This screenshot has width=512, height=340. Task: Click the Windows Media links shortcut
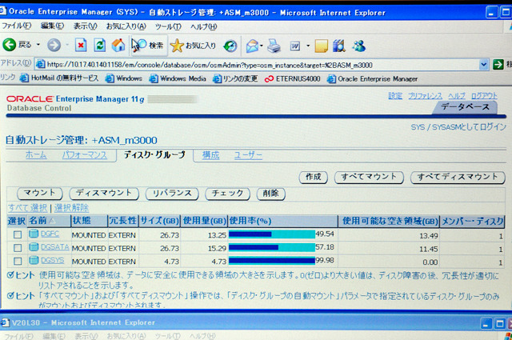pos(178,78)
